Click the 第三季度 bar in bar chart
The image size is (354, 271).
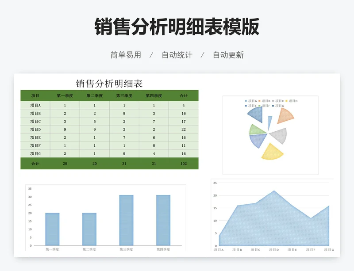pyautogui.click(x=127, y=220)
